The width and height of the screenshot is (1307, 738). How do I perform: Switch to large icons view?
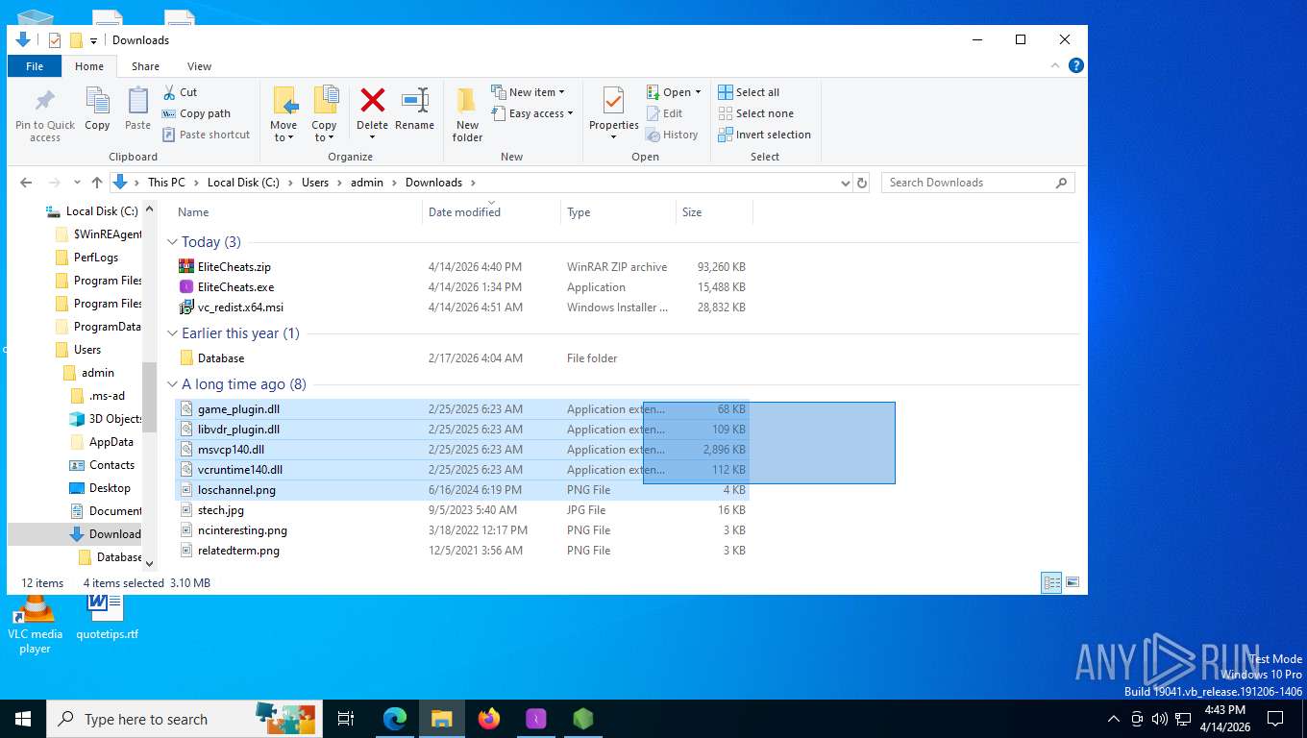[1073, 582]
